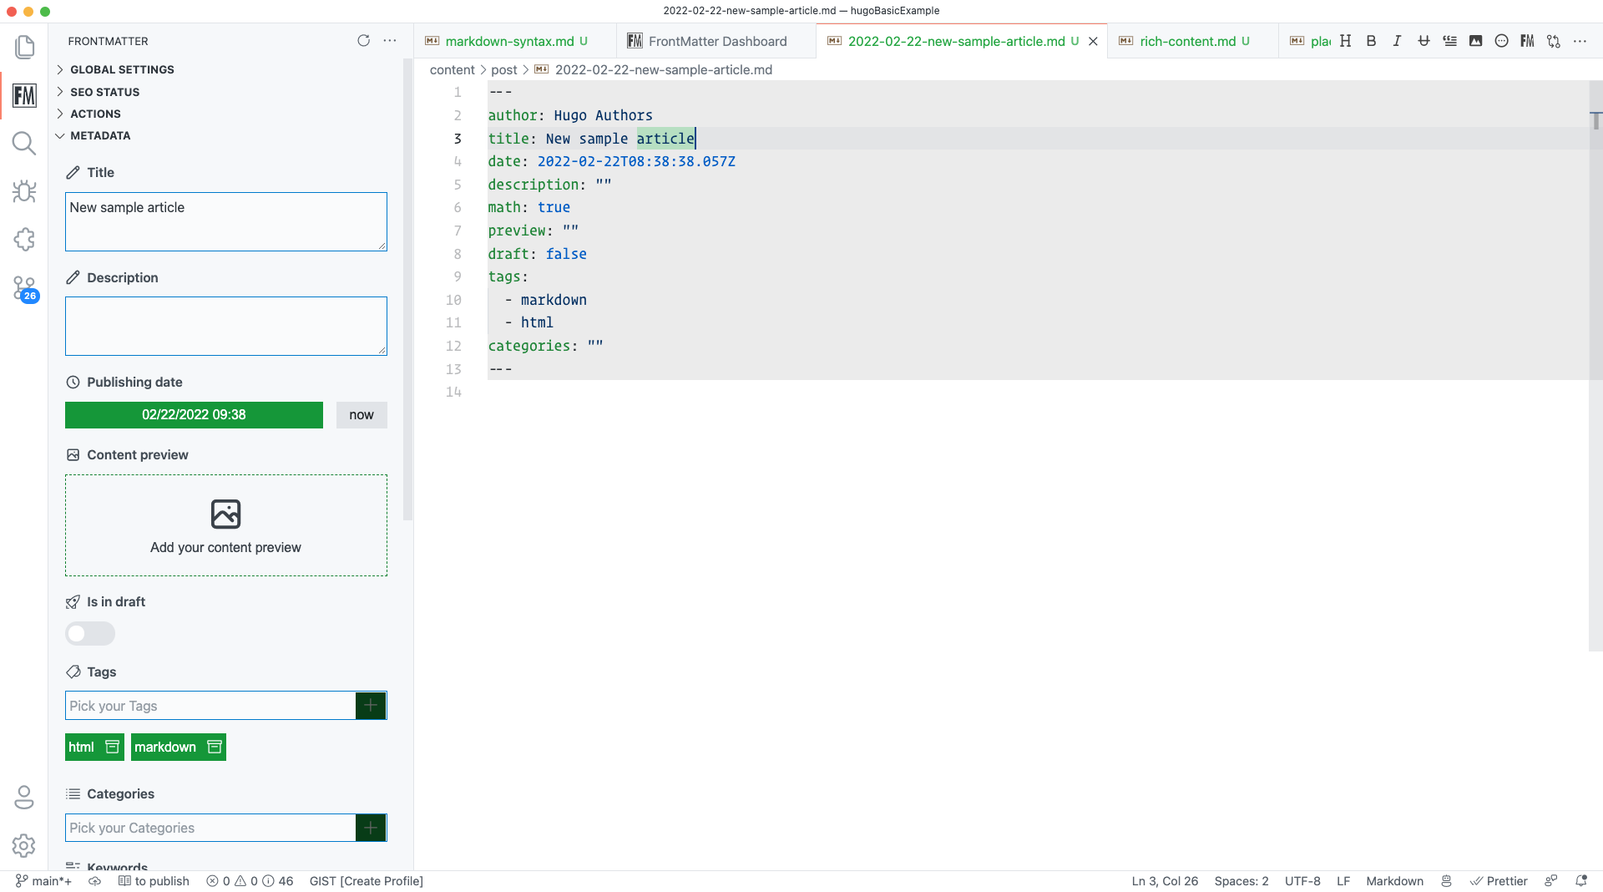Click the Pick your Tags input field
The height and width of the screenshot is (892, 1603).
(x=210, y=706)
